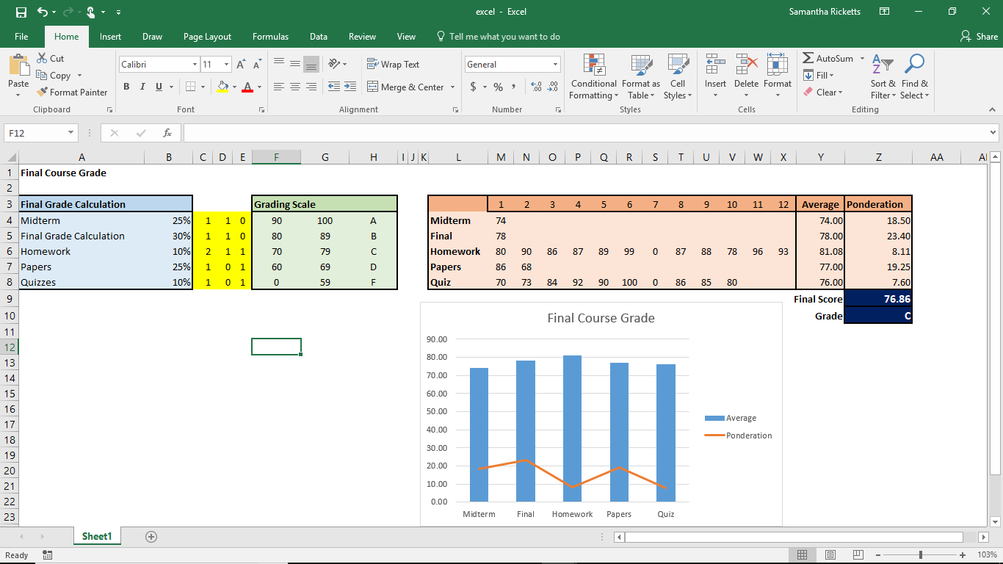
Task: Select the Format Painter brush
Action: 42,93
